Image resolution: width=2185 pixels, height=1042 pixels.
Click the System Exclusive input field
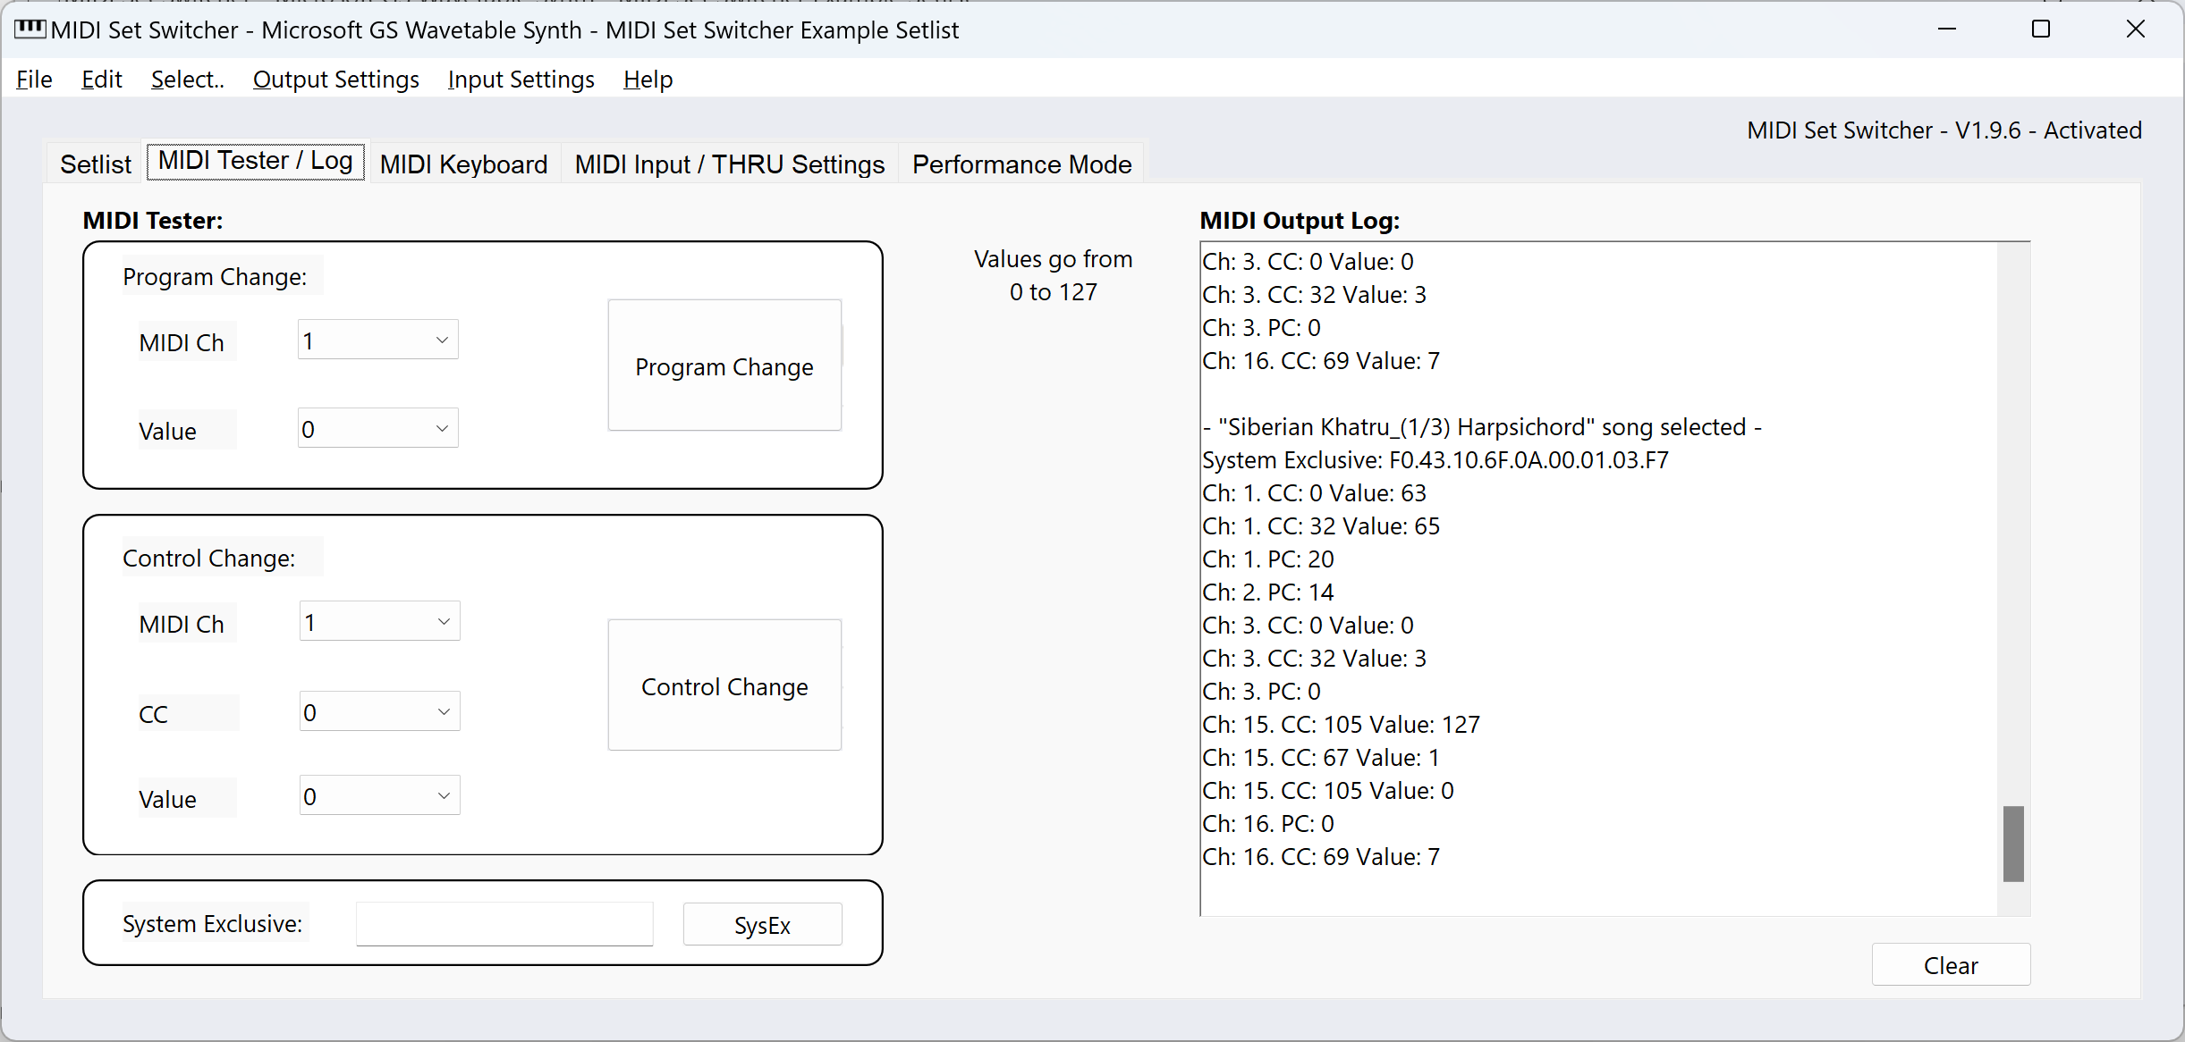[504, 924]
